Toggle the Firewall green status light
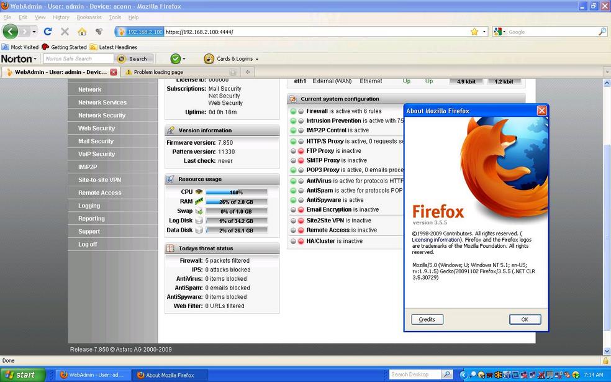611x382 pixels. click(x=292, y=111)
